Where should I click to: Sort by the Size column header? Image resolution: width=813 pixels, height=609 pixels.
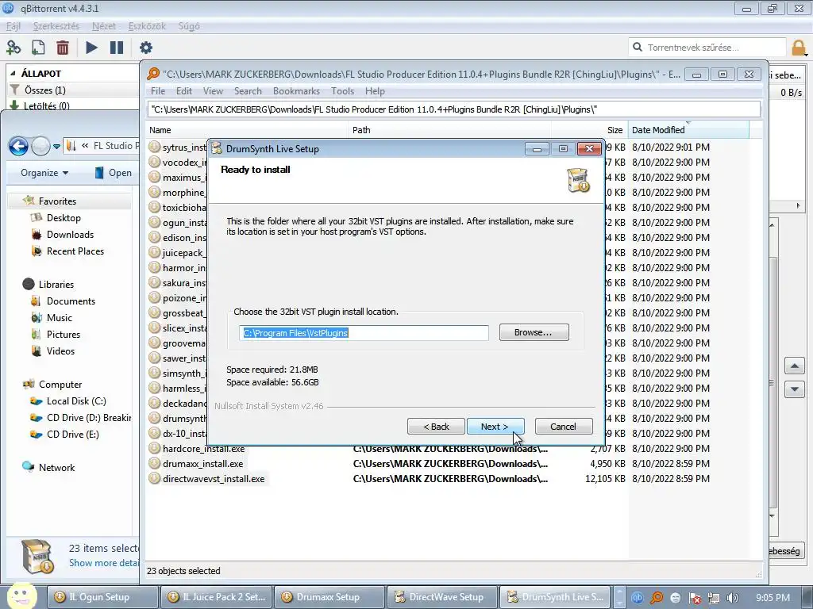click(x=590, y=130)
